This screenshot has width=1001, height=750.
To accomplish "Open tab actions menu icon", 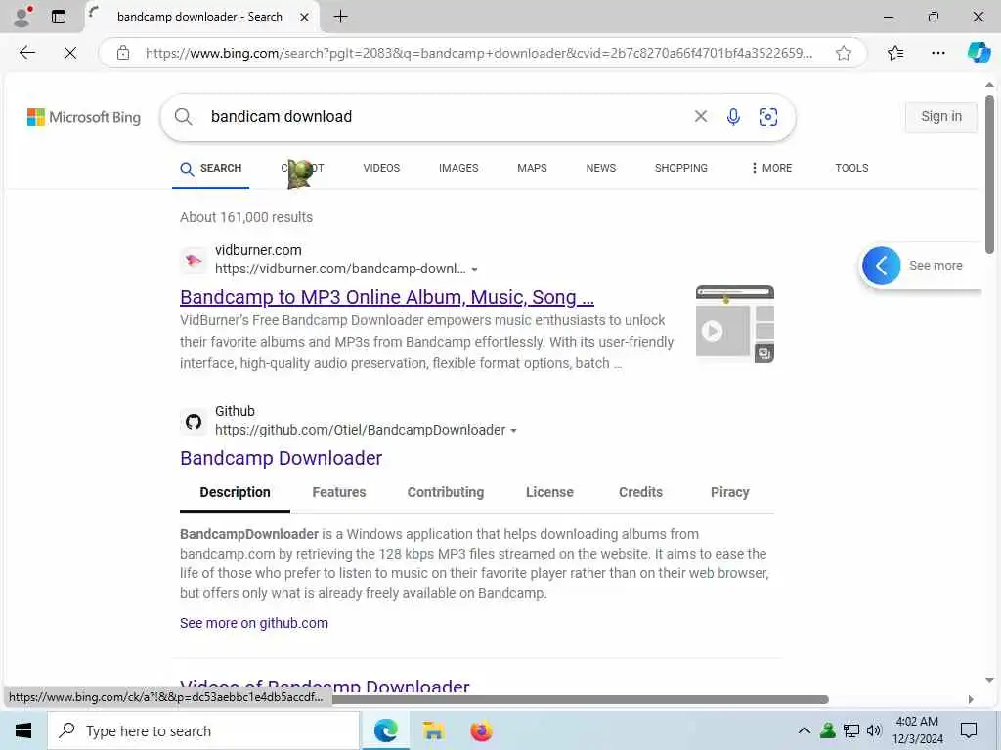I will click(59, 17).
